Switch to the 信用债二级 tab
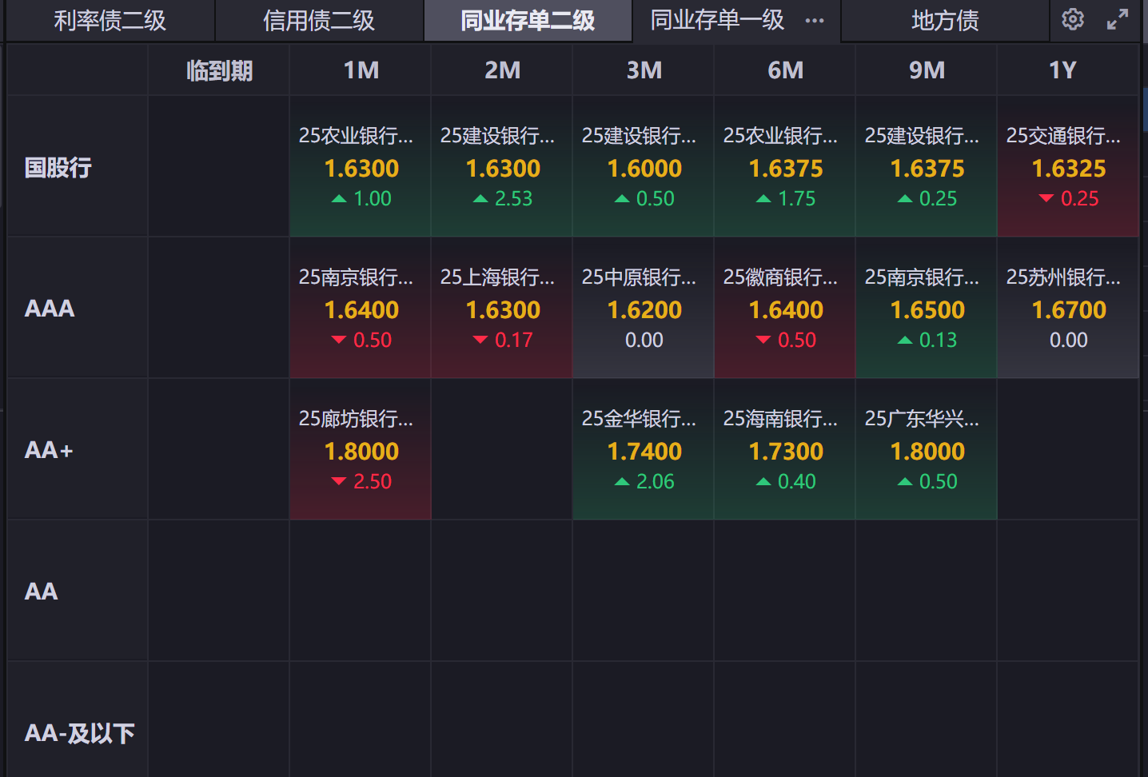The width and height of the screenshot is (1148, 777). pyautogui.click(x=319, y=21)
